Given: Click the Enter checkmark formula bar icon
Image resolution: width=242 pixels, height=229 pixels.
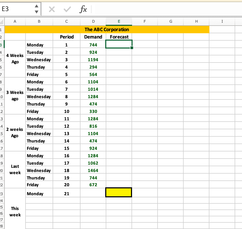Looking at the screenshot, I should tap(67, 9).
